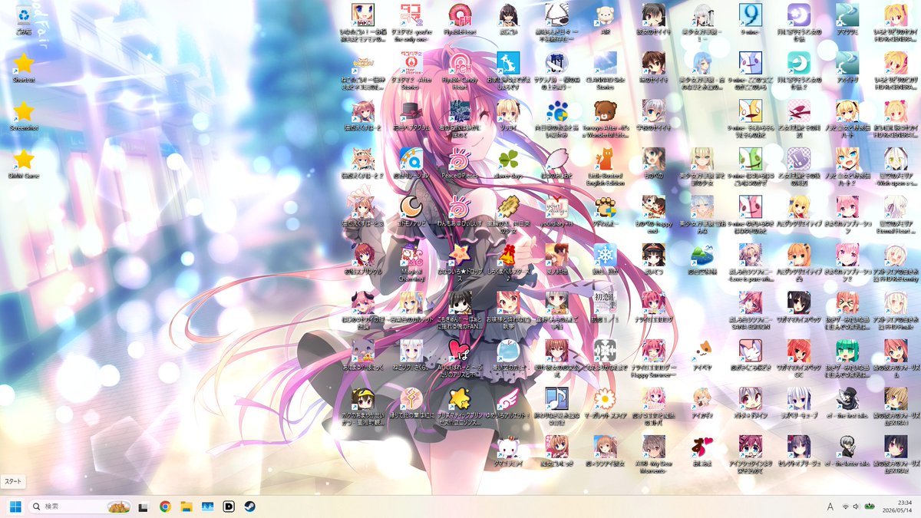The width and height of the screenshot is (921, 518).
Task: Select the 学校のセイイキ shortcut icon
Action: [x=654, y=111]
